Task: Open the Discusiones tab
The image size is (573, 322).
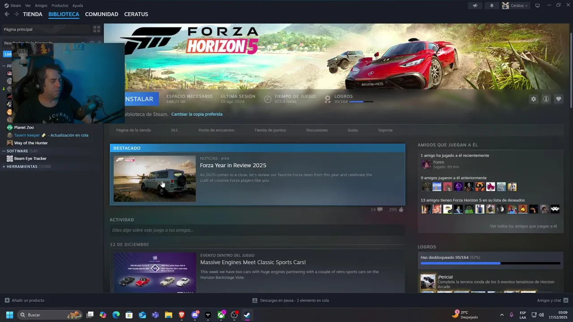Action: 317,130
